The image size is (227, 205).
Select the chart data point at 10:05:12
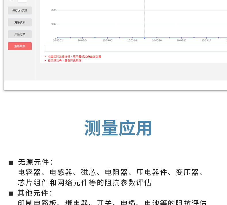tap(182, 38)
